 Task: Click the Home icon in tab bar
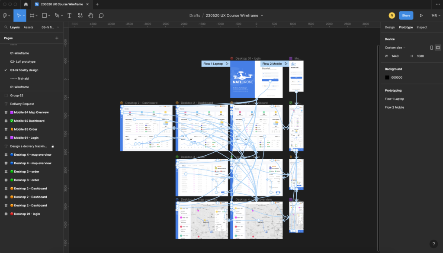coord(26,4)
